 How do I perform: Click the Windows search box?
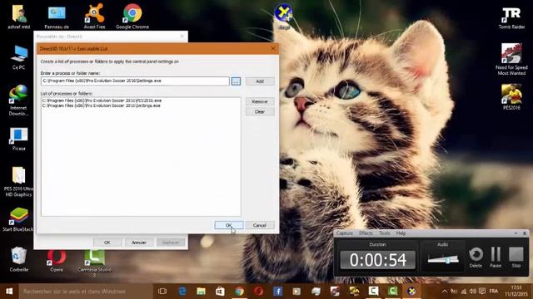click(x=85, y=292)
